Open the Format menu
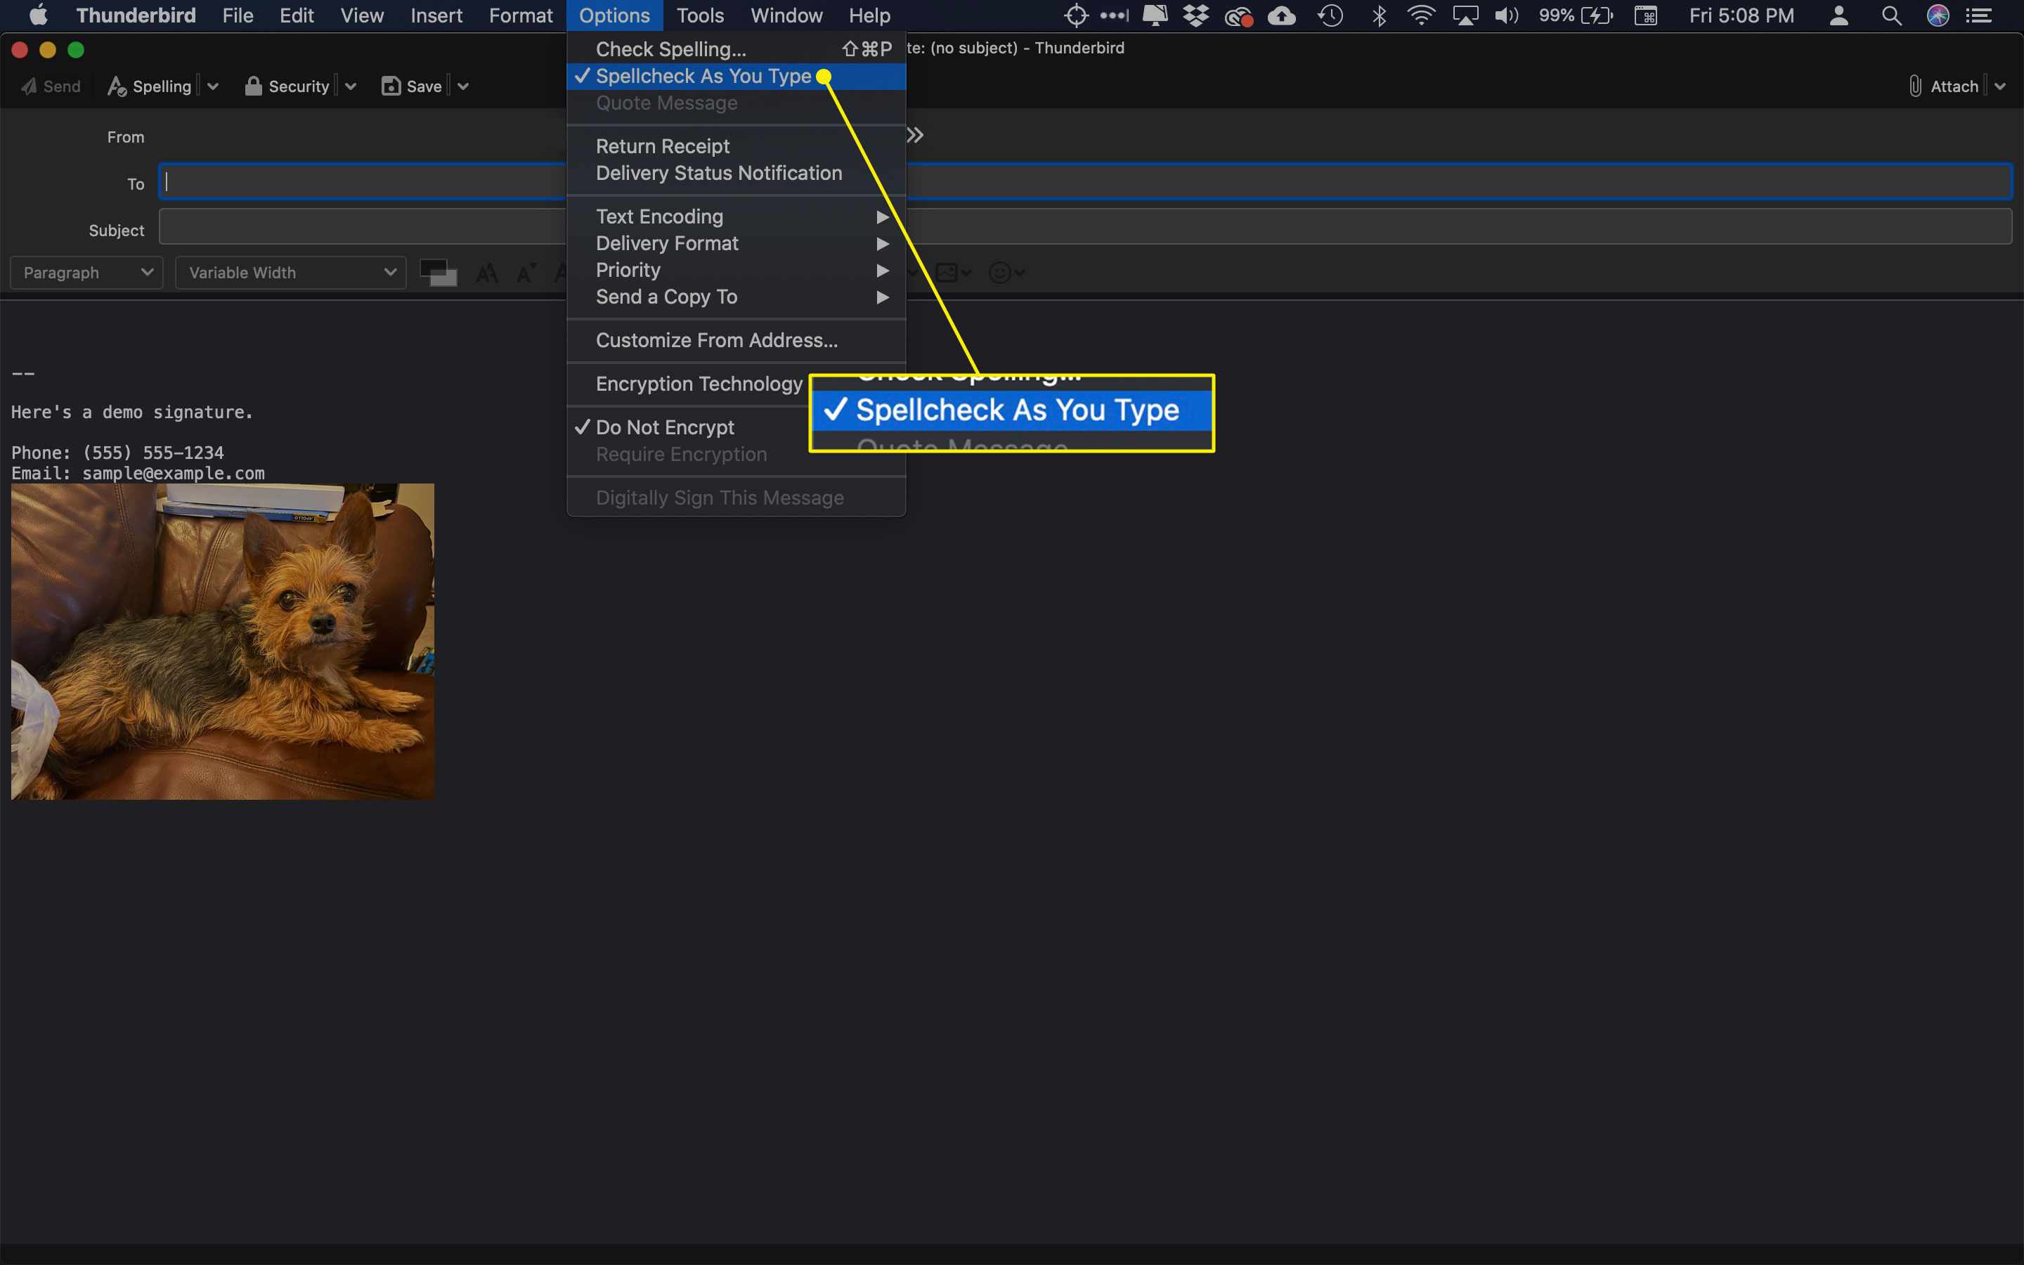The height and width of the screenshot is (1265, 2024). [521, 15]
